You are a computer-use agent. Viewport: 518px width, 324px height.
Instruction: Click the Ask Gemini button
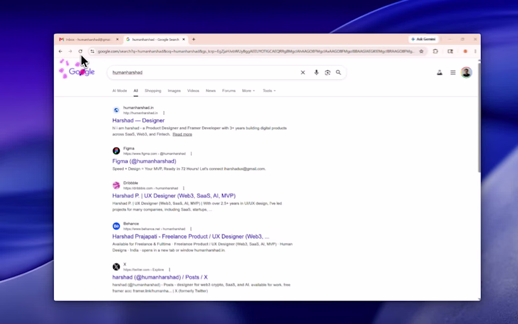tap(423, 39)
